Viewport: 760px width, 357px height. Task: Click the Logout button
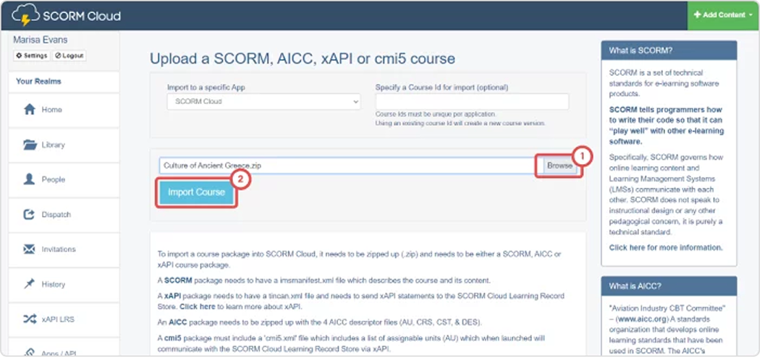coord(69,56)
